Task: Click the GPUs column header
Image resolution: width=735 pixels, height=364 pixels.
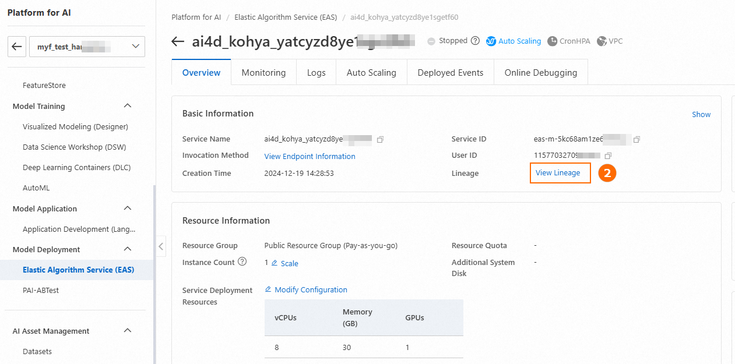Action: pos(414,318)
